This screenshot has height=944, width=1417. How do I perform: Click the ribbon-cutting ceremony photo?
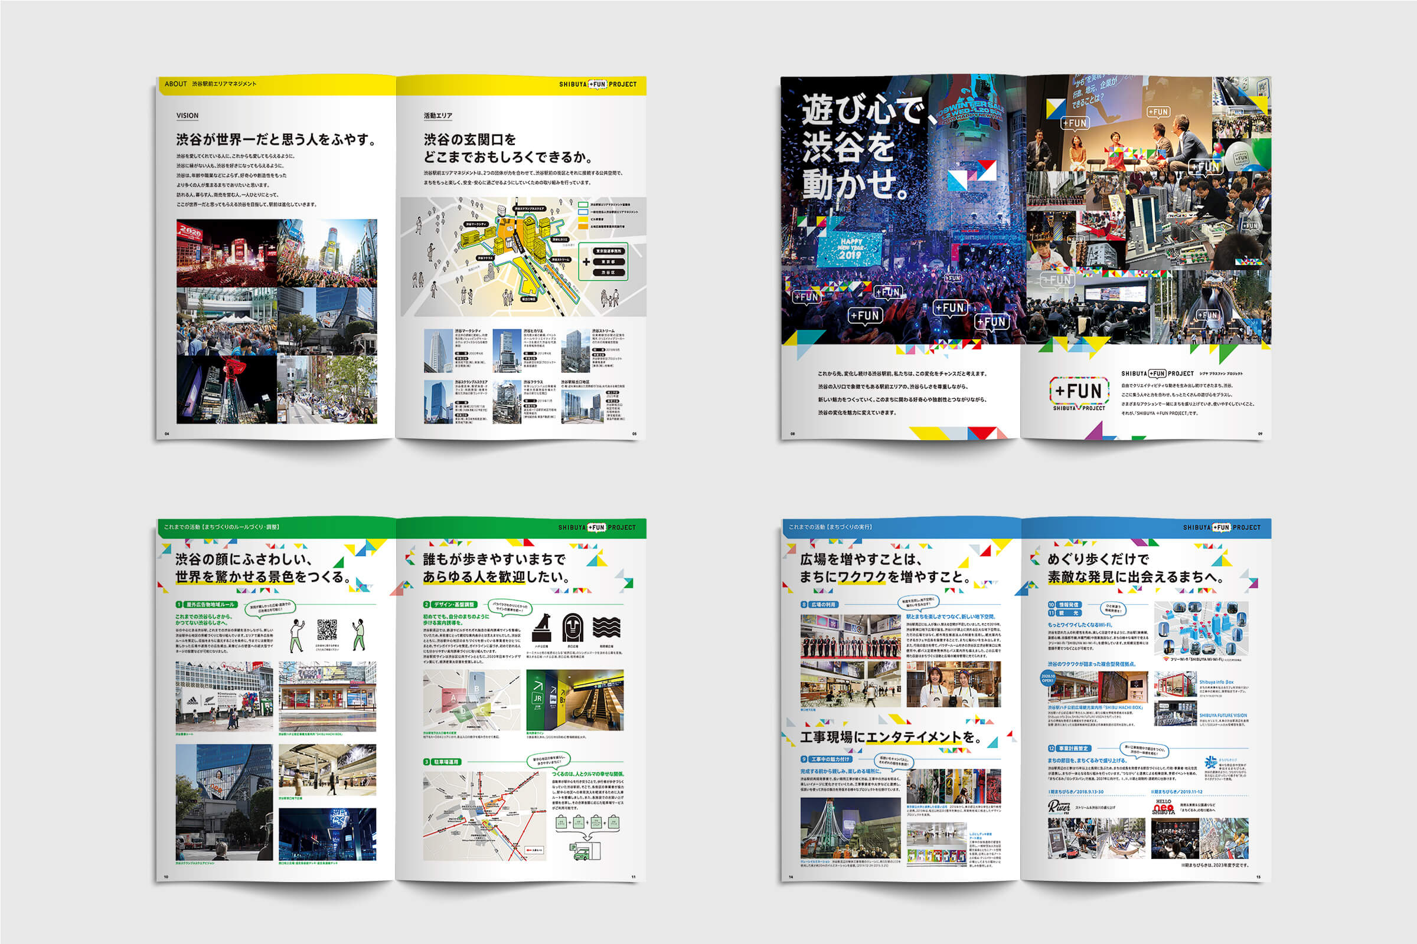pos(850,636)
